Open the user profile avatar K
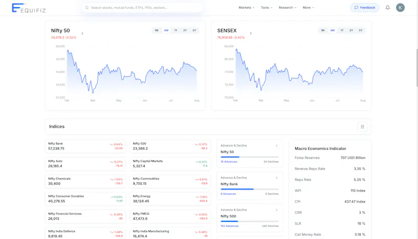Screen dimensions: 418x239 400,8
